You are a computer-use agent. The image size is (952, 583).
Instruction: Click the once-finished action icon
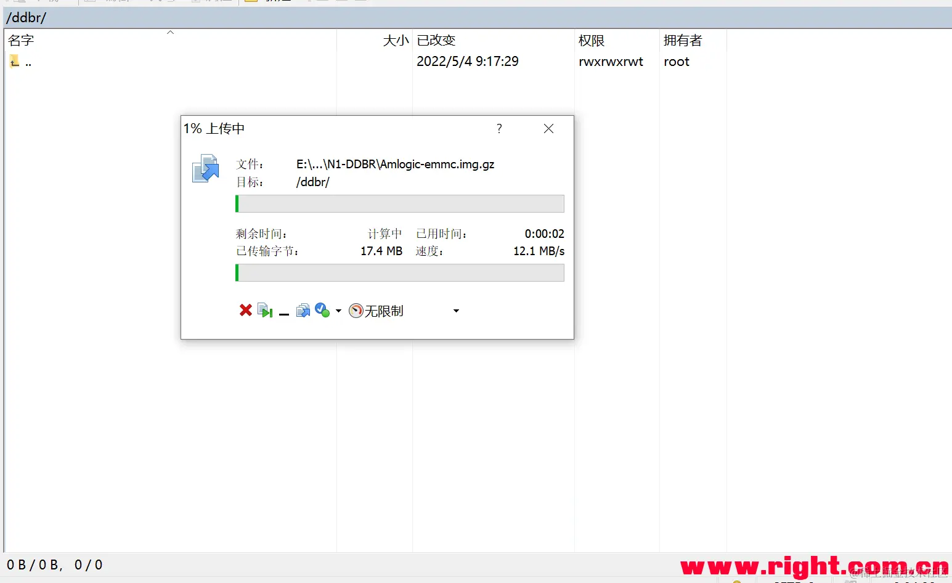click(x=322, y=310)
